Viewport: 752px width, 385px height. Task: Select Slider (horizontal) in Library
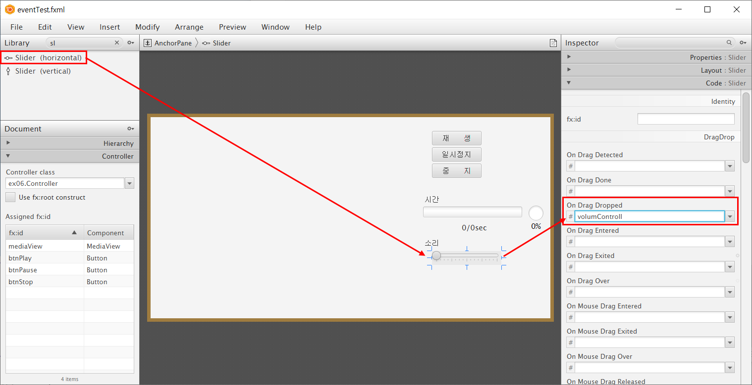(43, 58)
